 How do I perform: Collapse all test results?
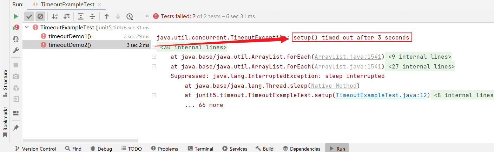click(92, 16)
